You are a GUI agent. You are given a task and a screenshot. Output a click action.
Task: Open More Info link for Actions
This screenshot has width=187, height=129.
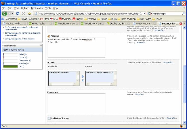point(168,62)
